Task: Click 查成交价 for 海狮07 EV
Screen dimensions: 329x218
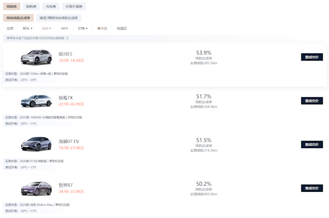Action: (312, 145)
